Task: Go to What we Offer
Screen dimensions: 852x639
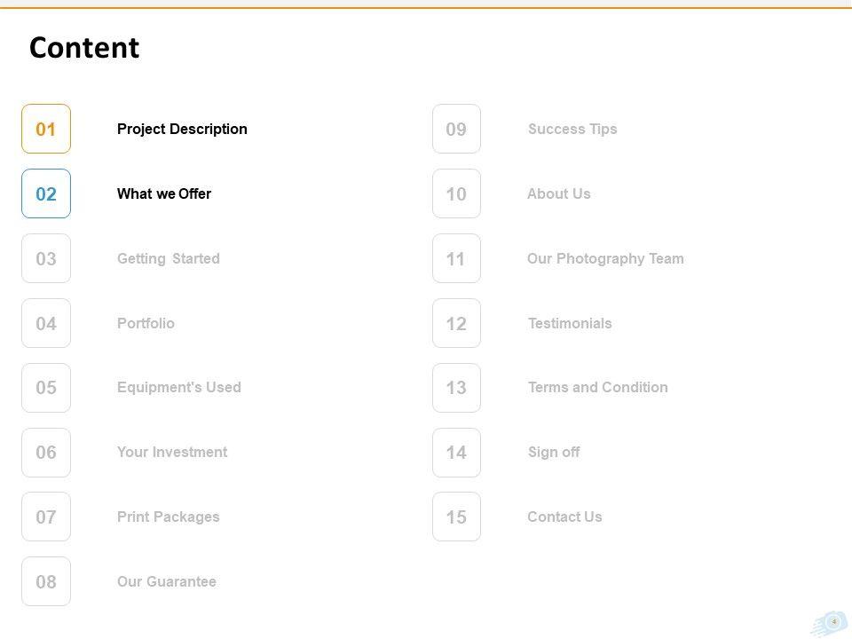Action: pyautogui.click(x=164, y=193)
